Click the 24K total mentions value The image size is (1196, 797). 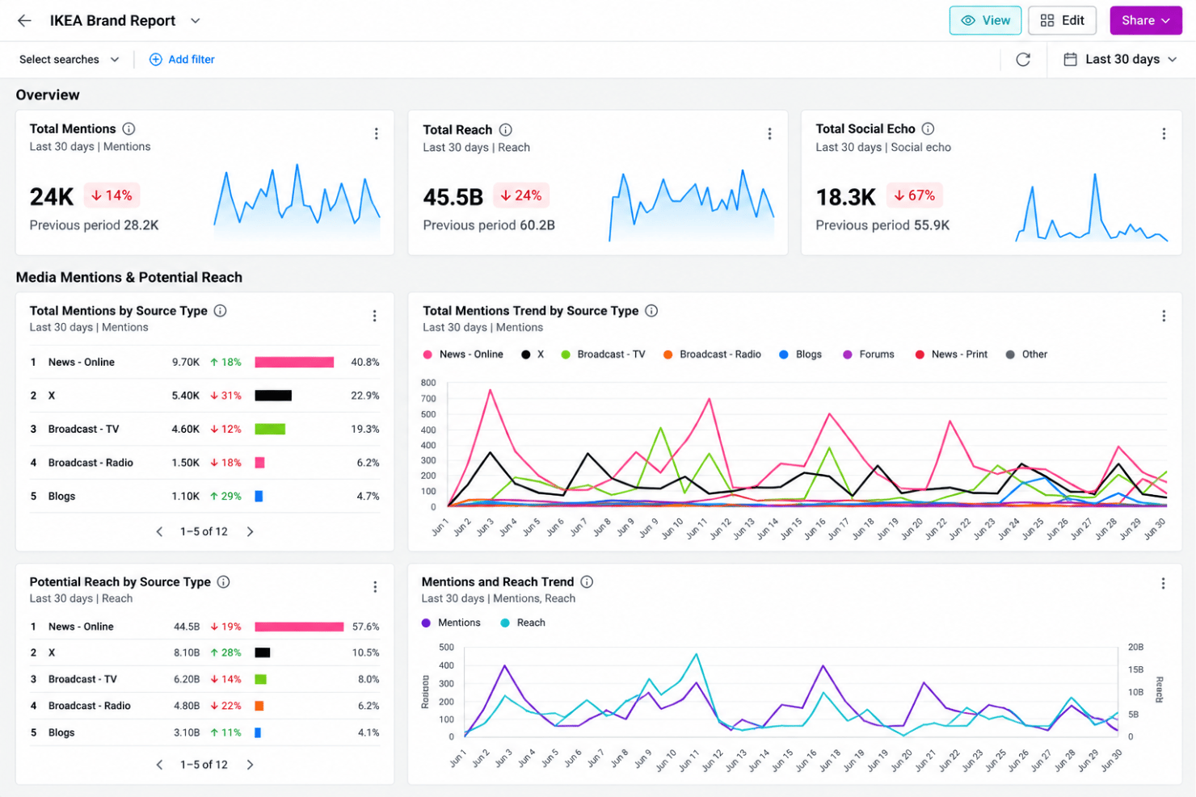tap(52, 196)
